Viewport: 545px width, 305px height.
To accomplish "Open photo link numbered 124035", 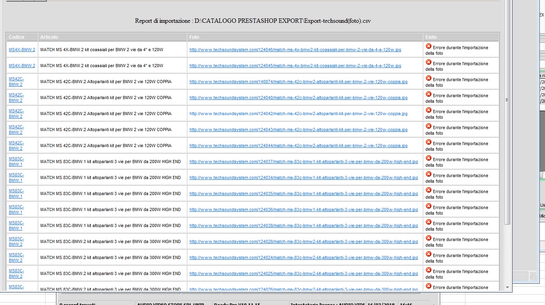I will point(303,194).
